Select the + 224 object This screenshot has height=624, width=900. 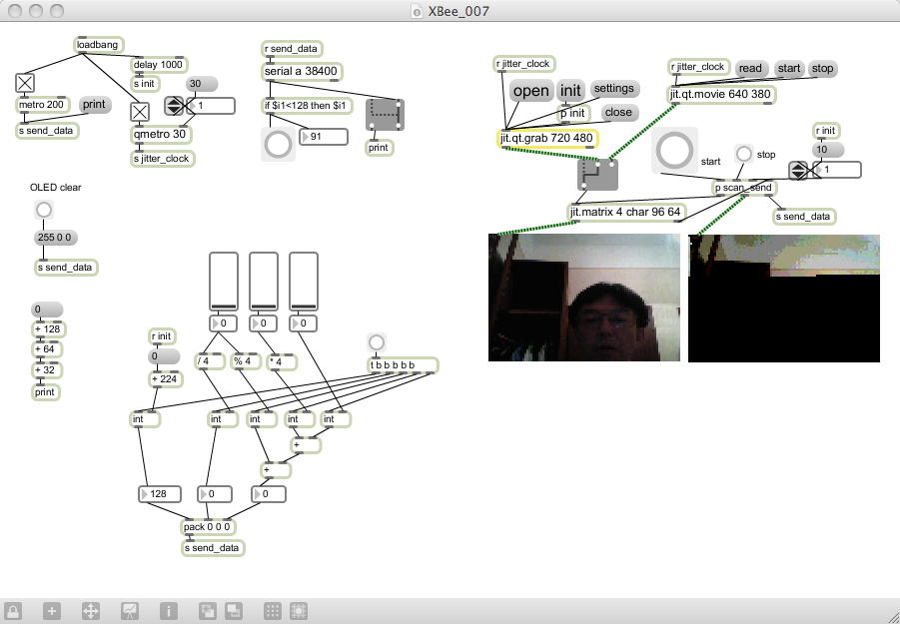point(166,379)
